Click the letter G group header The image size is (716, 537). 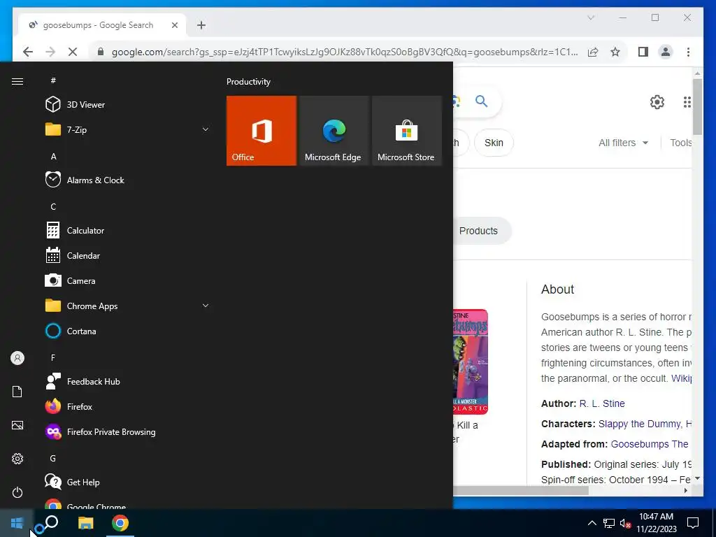[53, 458]
